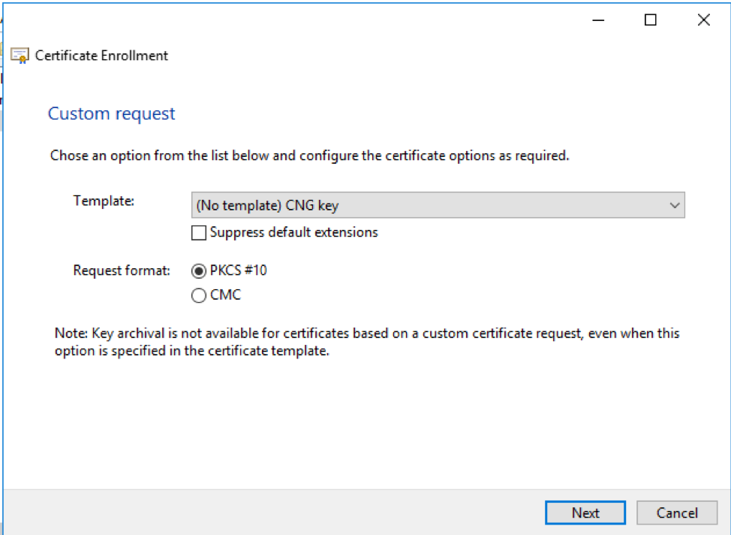Click the Custom request page title
Image resolution: width=731 pixels, height=535 pixels.
(x=111, y=113)
